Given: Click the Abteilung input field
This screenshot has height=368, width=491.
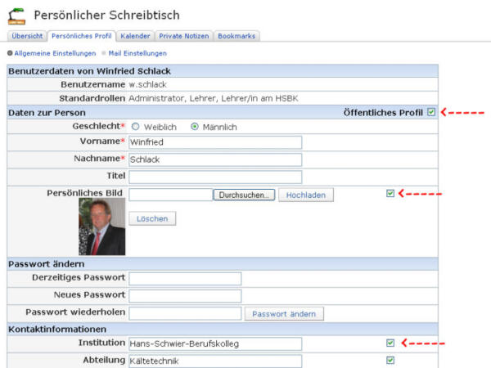Looking at the screenshot, I should tap(215, 361).
